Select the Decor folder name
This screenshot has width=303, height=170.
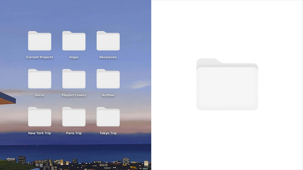(x=39, y=95)
